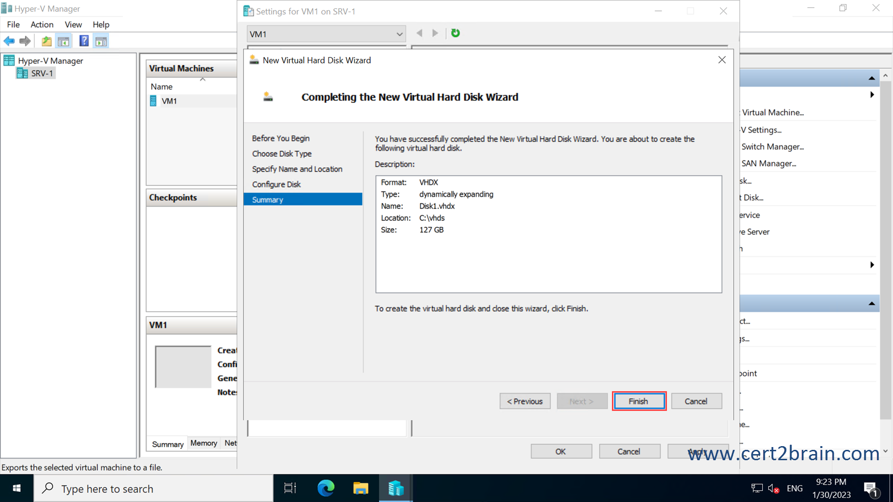Click OK in the VM1 Settings window

coord(561,451)
